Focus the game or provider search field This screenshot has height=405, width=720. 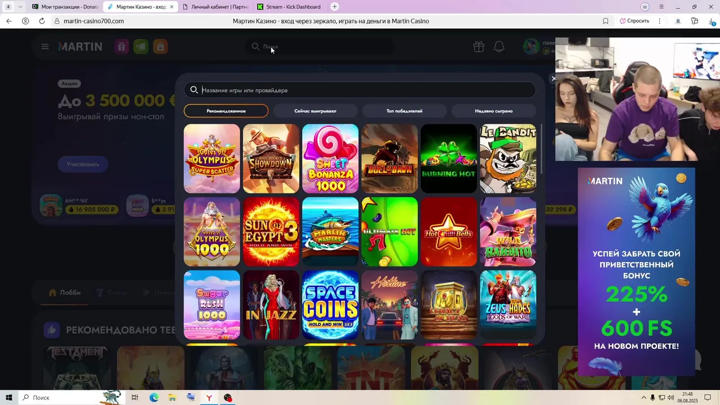click(x=360, y=90)
